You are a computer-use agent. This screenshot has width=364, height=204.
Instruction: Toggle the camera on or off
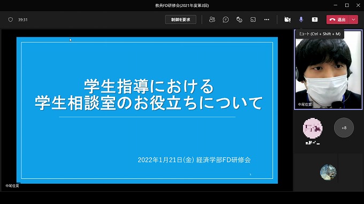[x=287, y=20]
